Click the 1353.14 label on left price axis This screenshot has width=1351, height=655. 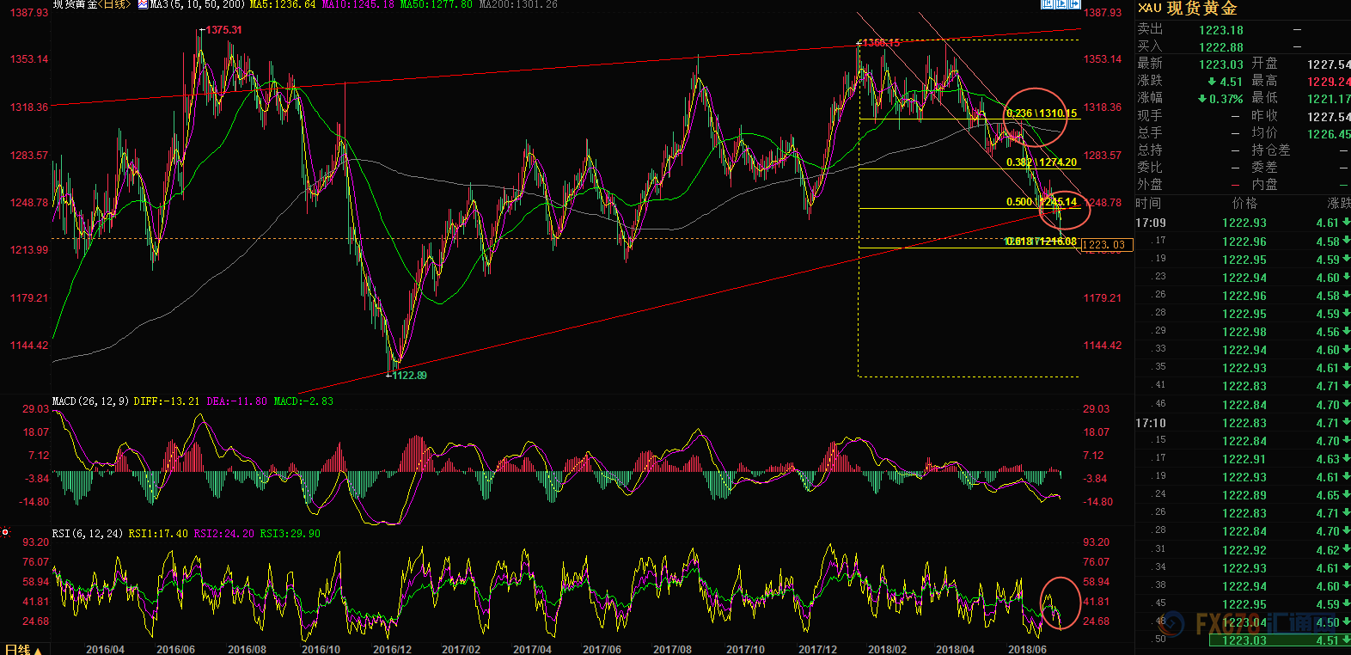[29, 59]
